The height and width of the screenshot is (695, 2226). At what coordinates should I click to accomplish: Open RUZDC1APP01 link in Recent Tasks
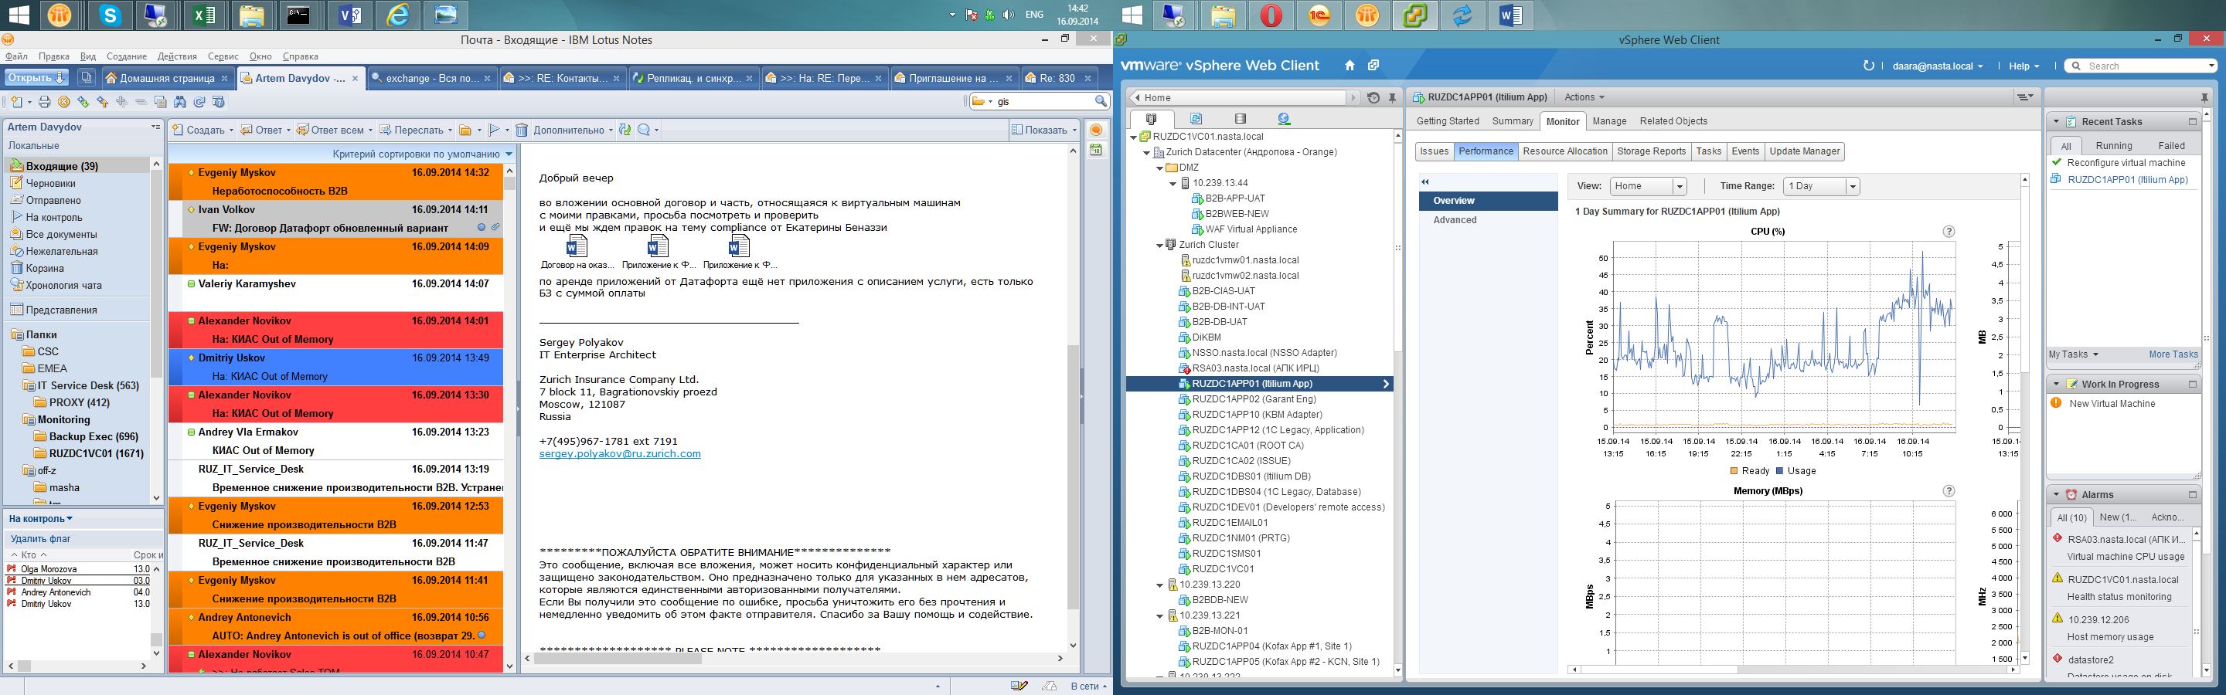2126,180
